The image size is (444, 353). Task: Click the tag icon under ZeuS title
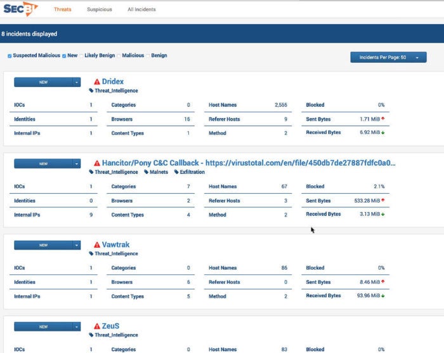point(91,335)
